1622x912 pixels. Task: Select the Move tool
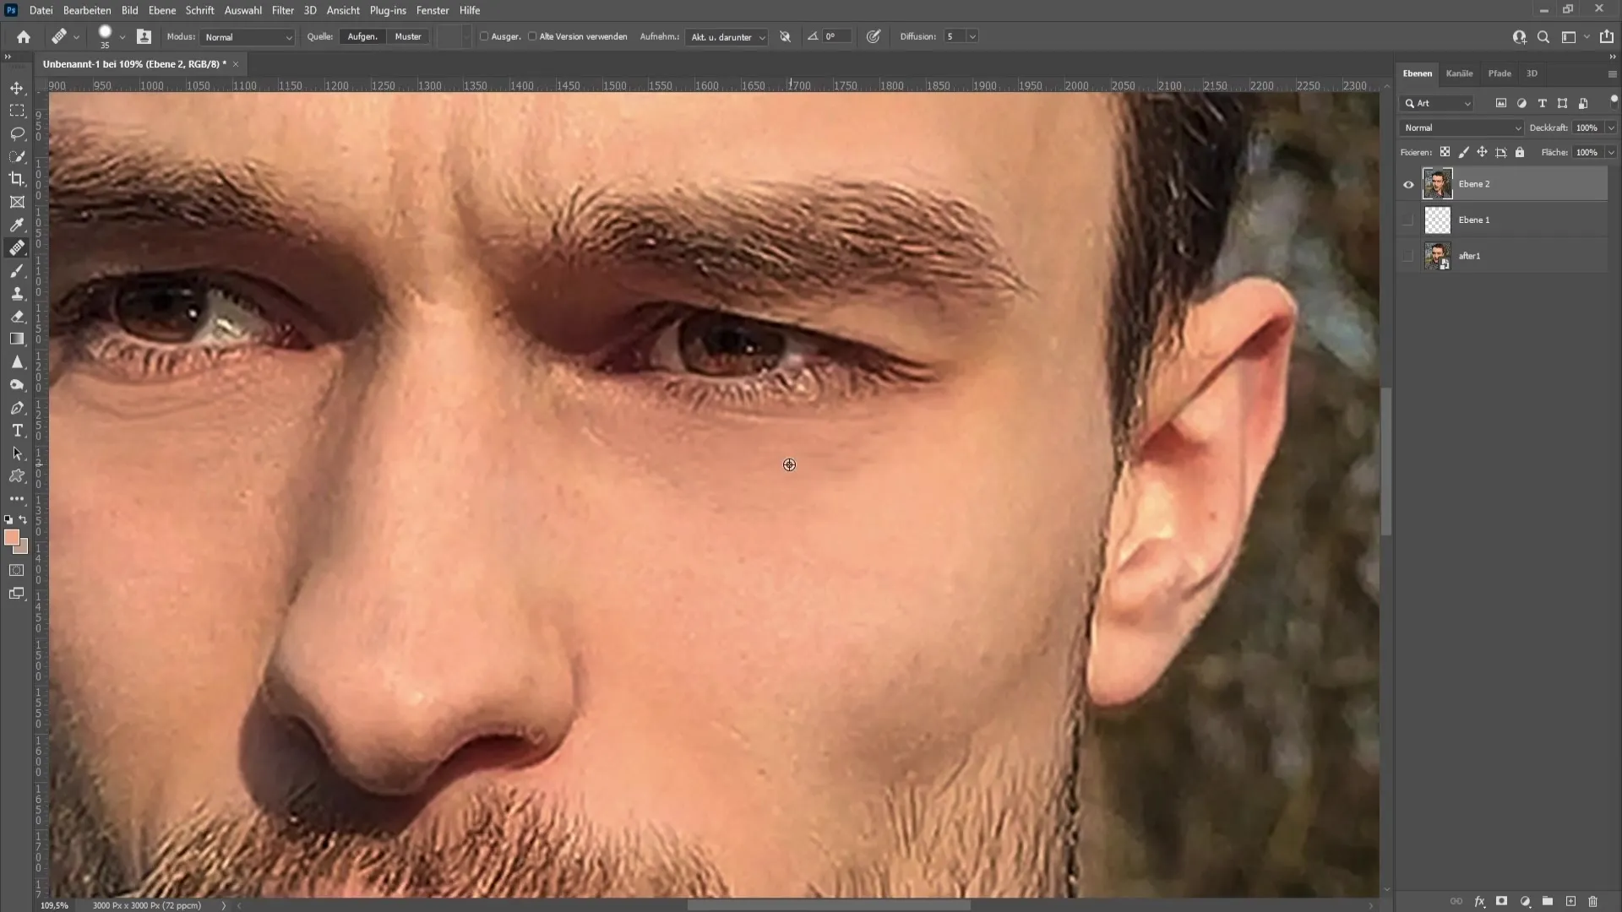(17, 87)
